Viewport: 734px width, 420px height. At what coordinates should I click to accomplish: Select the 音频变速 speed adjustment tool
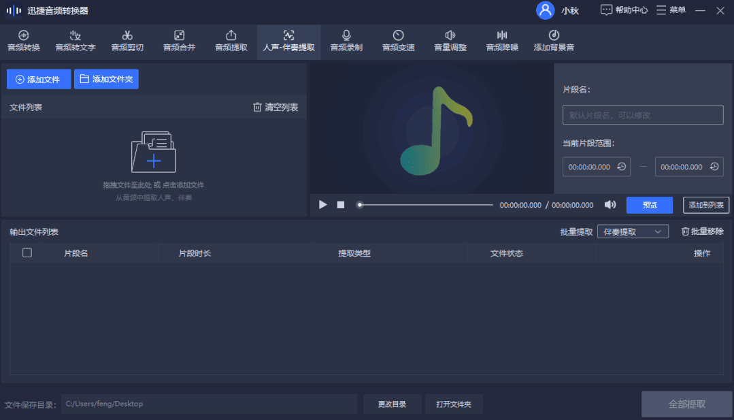[x=398, y=41]
